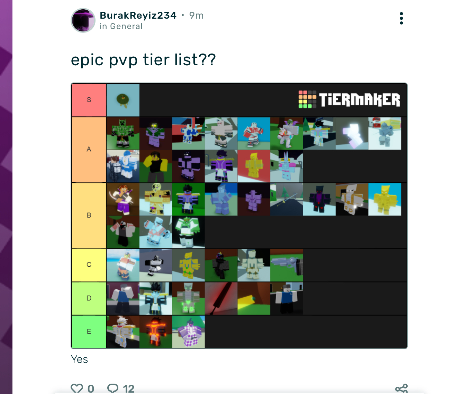Click the turtle item in S tier
Screen dimensions: 471x394
pos(123,100)
